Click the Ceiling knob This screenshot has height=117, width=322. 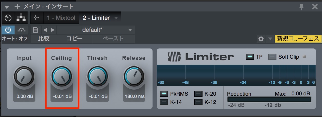(x=62, y=77)
